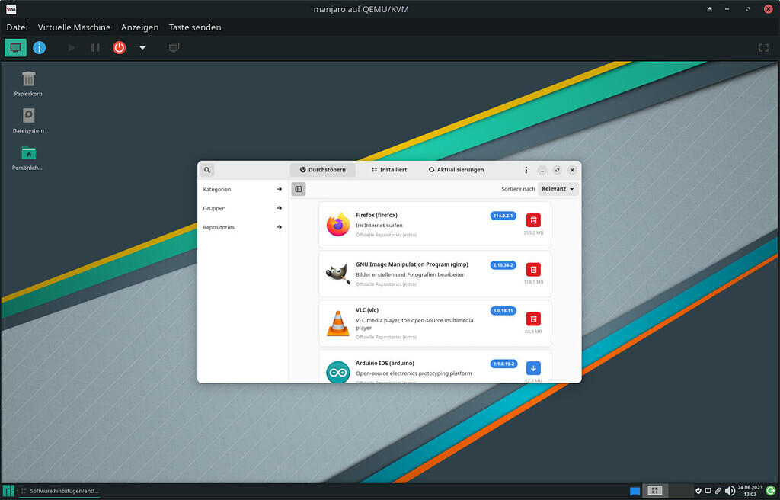
Task: Pause the virtual machine with the pause icon
Action: 94,47
